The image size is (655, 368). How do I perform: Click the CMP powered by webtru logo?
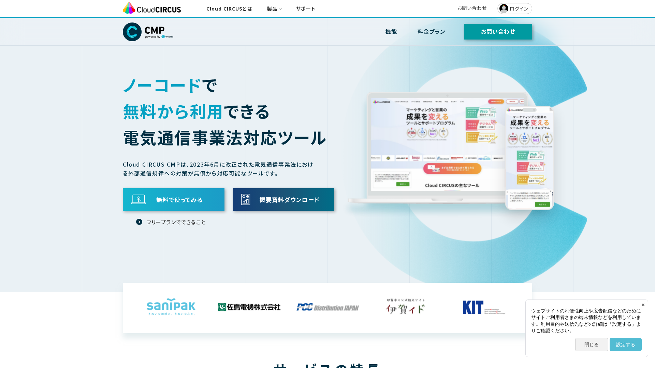pos(148,32)
